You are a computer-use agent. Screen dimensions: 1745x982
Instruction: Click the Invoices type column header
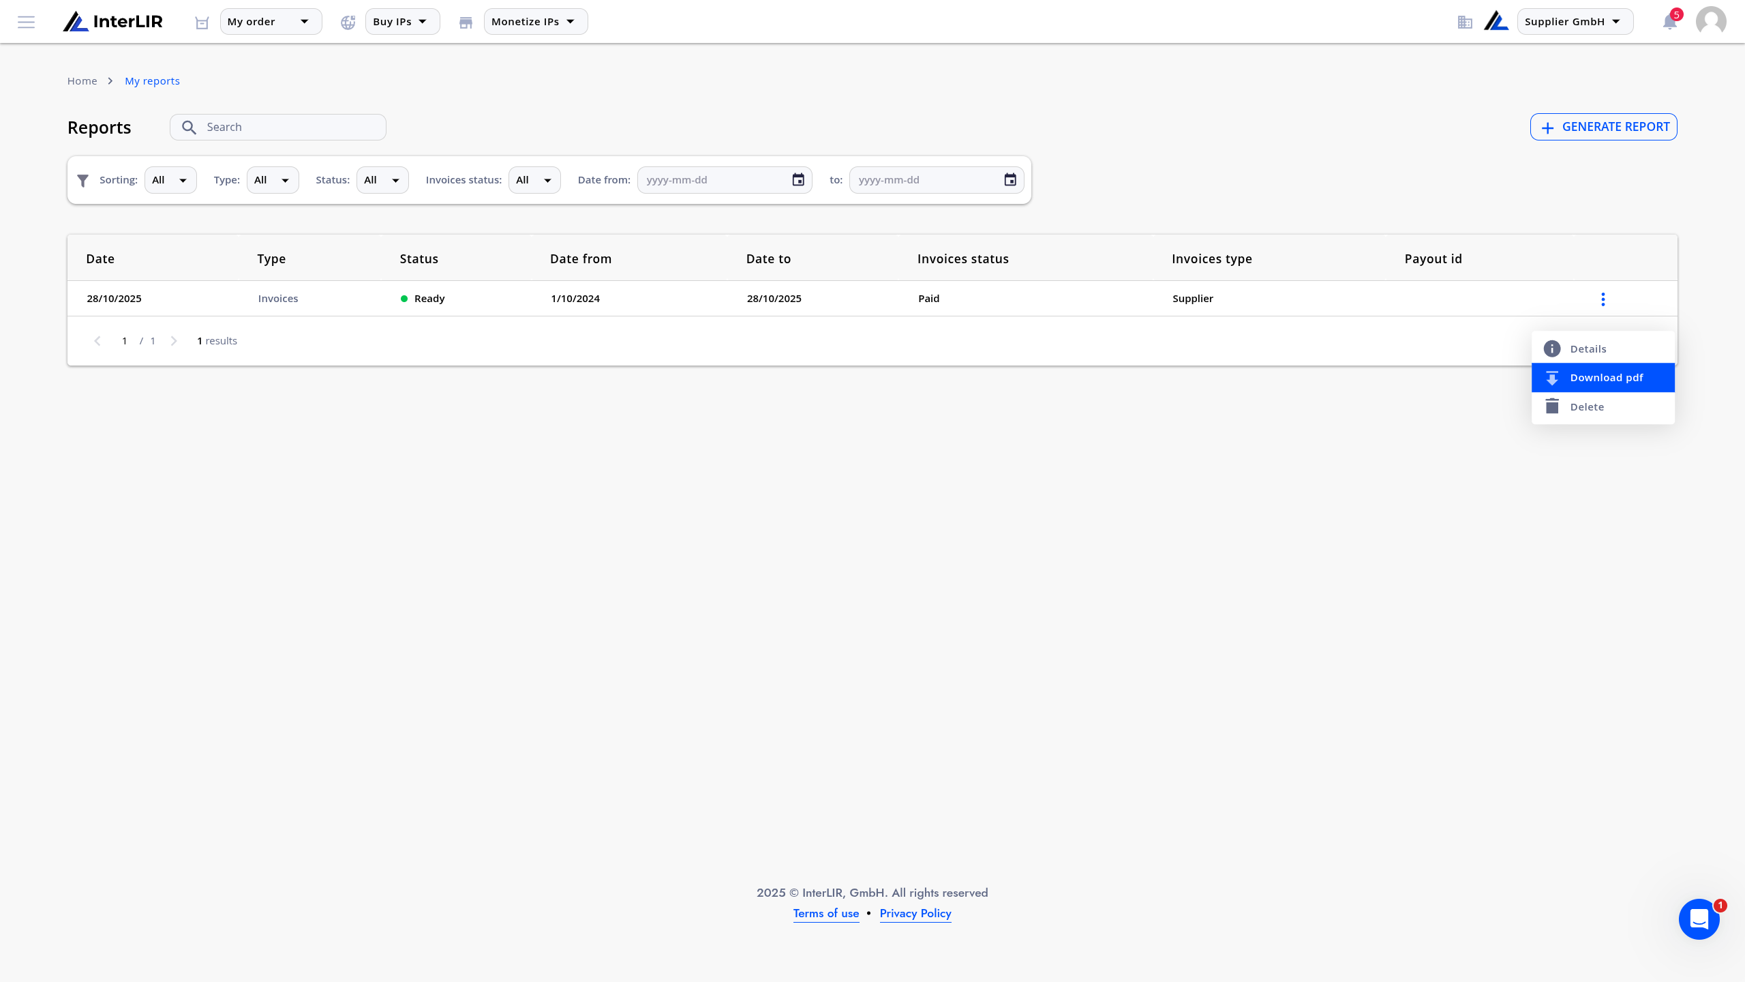(1212, 259)
